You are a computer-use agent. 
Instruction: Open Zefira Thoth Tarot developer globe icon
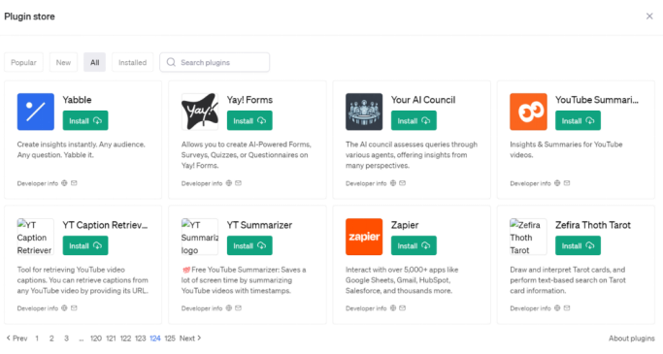(x=557, y=308)
